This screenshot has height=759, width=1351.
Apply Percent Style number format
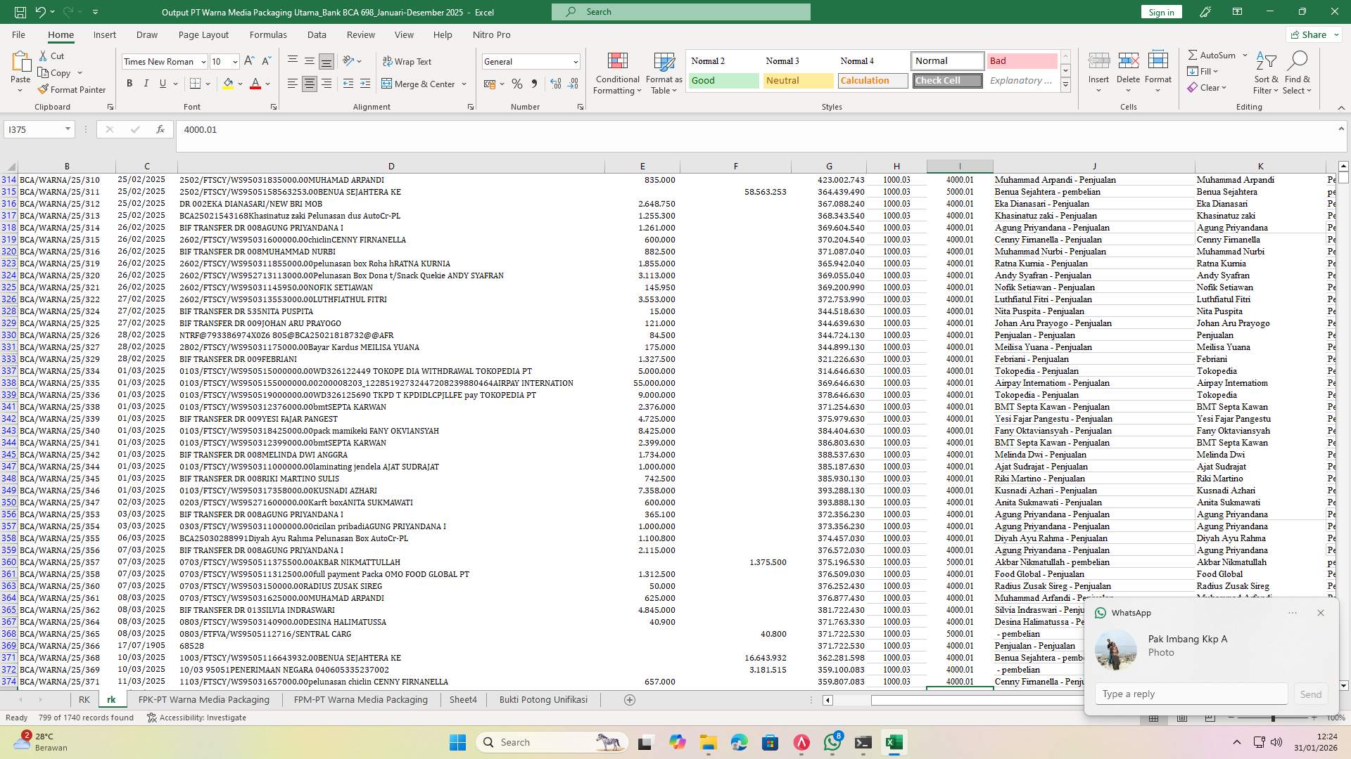pyautogui.click(x=516, y=84)
